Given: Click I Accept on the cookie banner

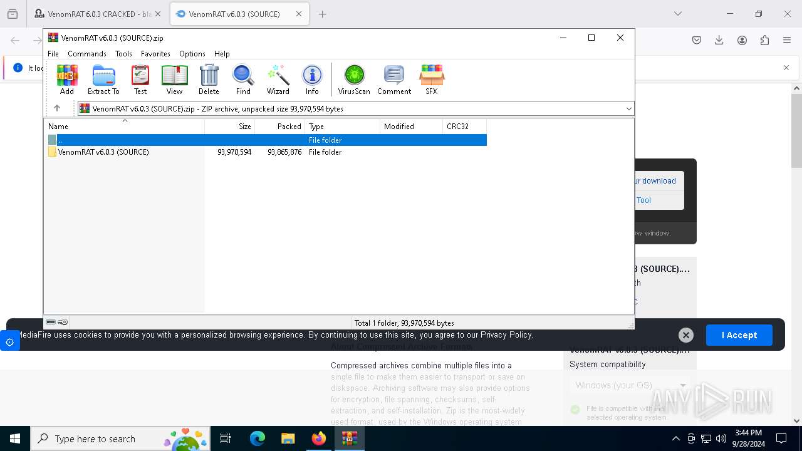Looking at the screenshot, I should point(739,335).
